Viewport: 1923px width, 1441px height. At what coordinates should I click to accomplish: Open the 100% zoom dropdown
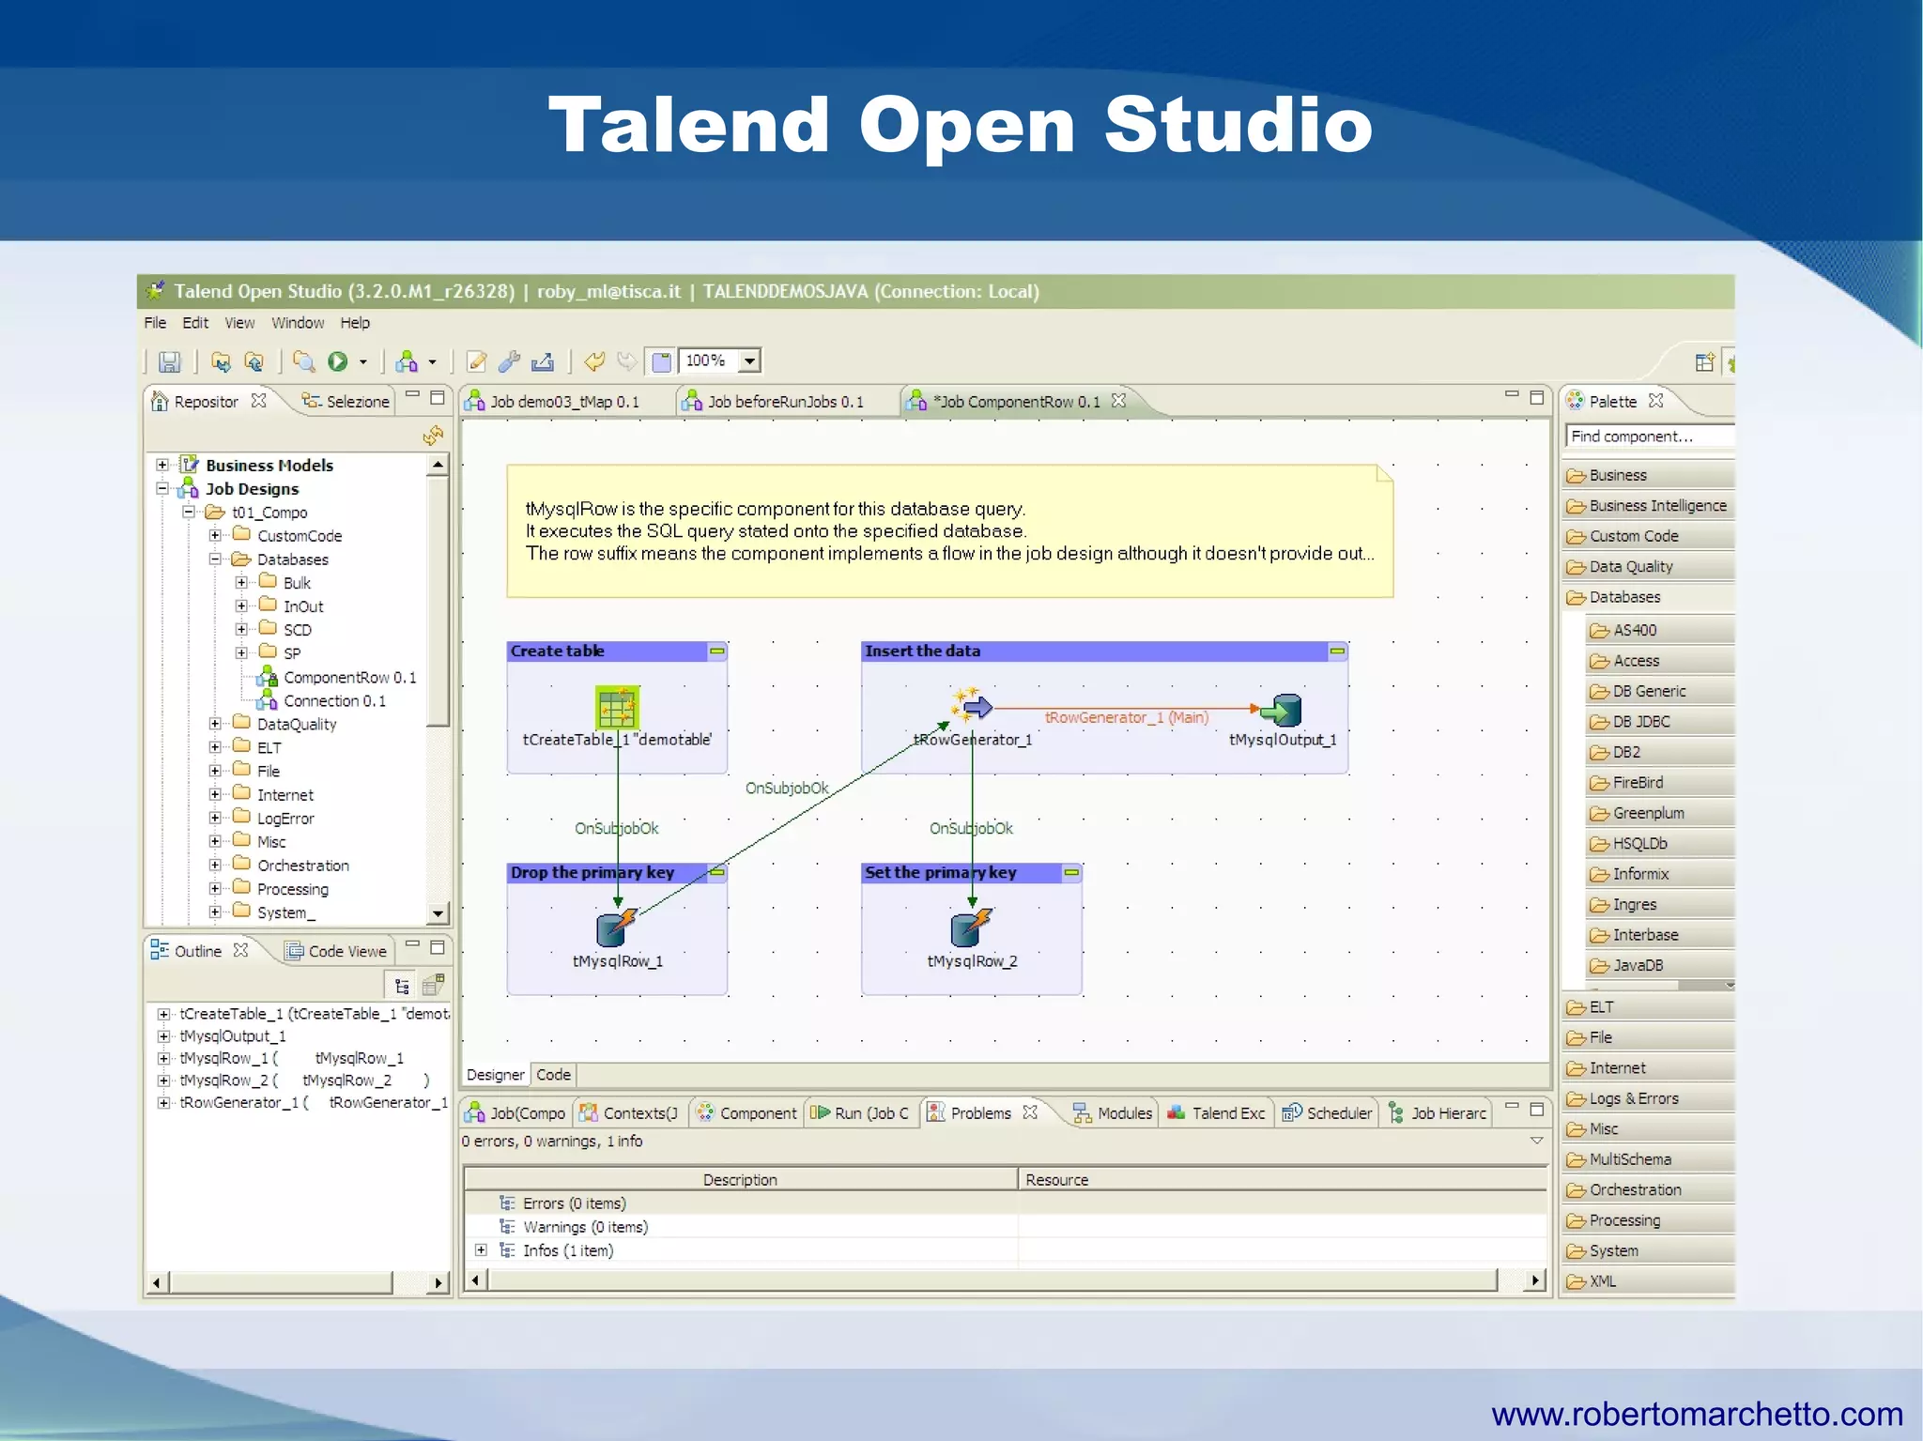pos(749,360)
